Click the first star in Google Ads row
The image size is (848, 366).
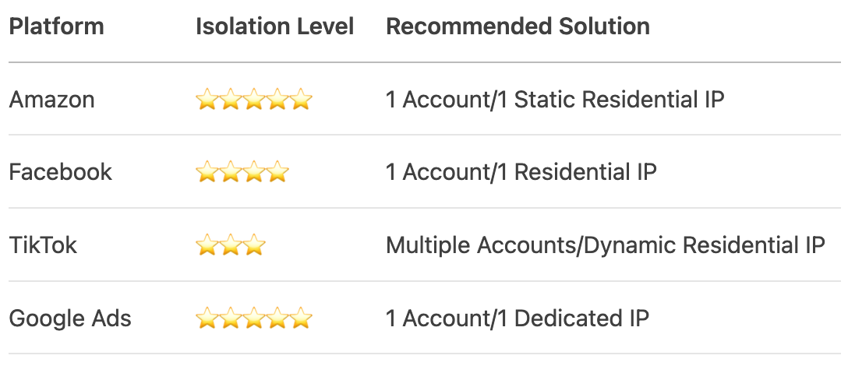[x=207, y=318]
